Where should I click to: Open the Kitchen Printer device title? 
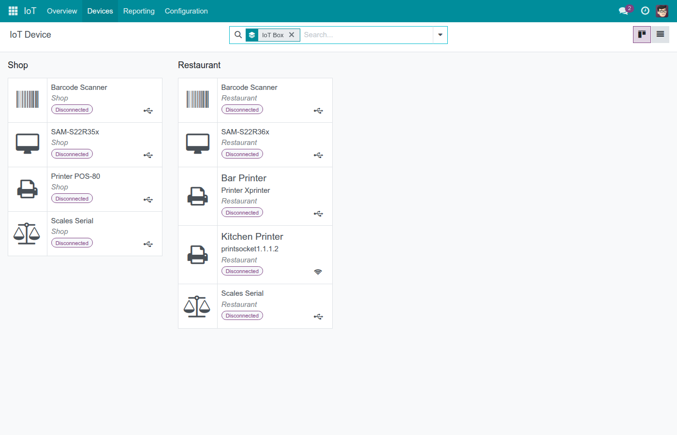(x=252, y=236)
